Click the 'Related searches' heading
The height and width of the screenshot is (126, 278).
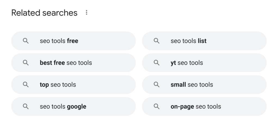(44, 13)
